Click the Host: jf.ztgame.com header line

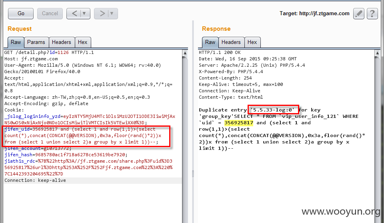tap(31, 59)
